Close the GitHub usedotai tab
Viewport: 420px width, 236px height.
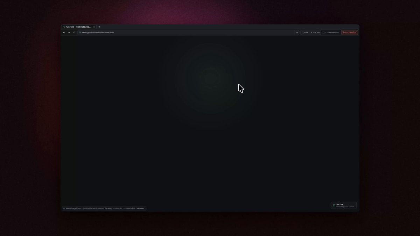tap(94, 27)
